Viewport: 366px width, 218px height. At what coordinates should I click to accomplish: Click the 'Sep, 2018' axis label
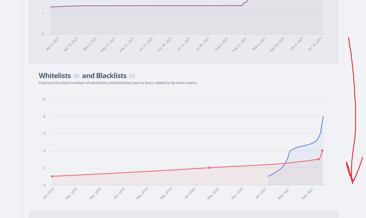[x=96, y=193]
